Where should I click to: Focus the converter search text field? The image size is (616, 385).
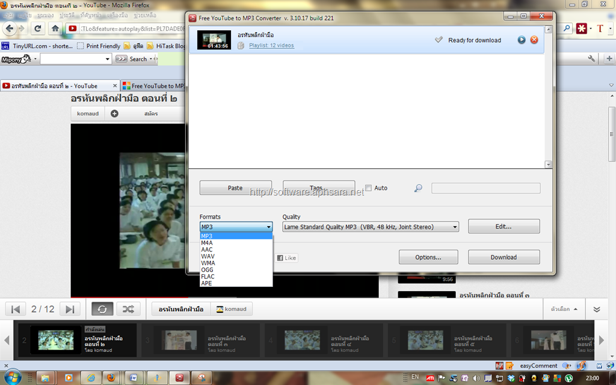click(x=486, y=188)
